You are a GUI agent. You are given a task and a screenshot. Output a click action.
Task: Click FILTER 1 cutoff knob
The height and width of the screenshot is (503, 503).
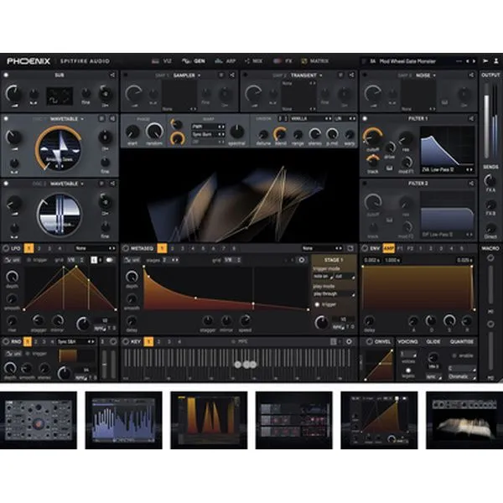click(372, 136)
